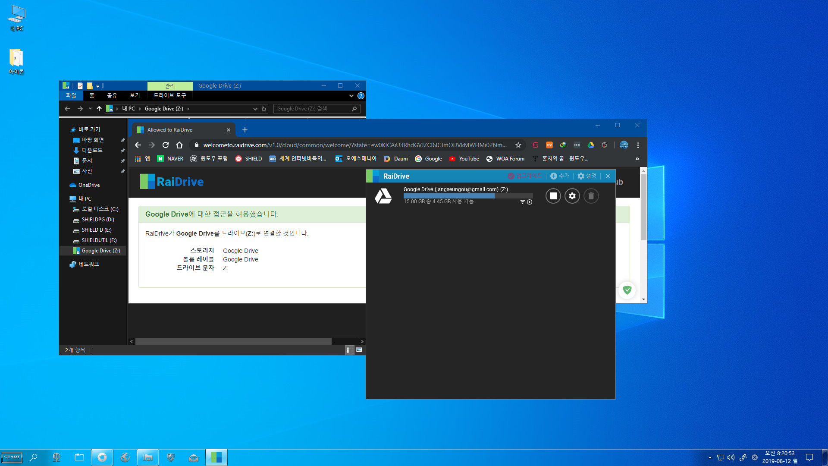Screen dimensions: 828x466
Task: Expand the File Explorer ribbon chevron
Action: [x=351, y=96]
